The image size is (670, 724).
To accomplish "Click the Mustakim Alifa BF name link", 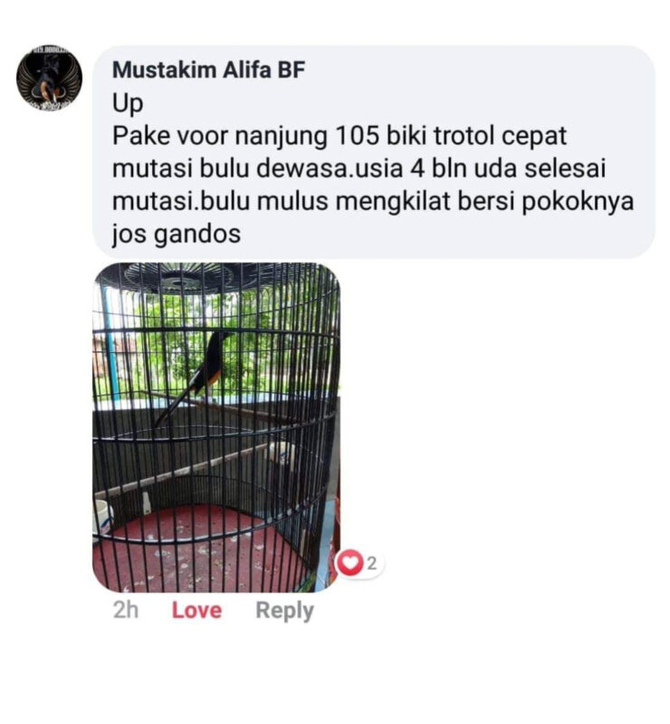I will (x=208, y=71).
